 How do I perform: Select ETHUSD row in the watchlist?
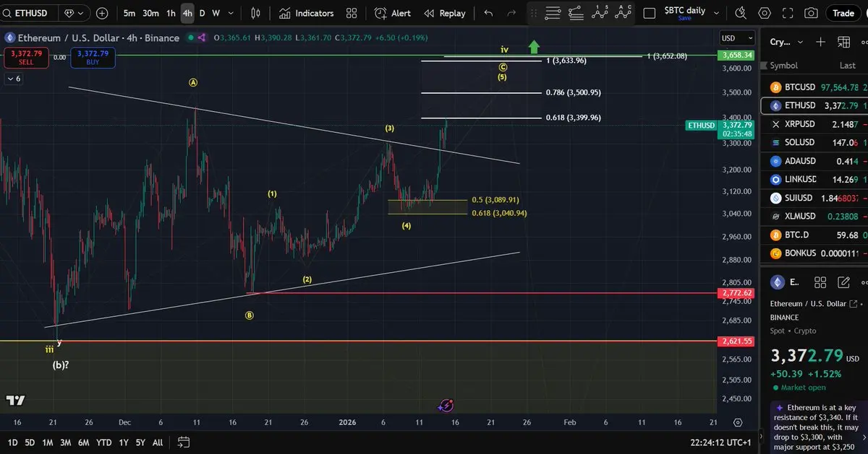(x=814, y=105)
